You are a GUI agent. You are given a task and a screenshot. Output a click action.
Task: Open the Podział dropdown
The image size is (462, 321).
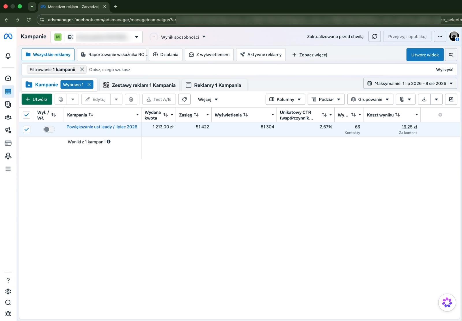(x=326, y=99)
